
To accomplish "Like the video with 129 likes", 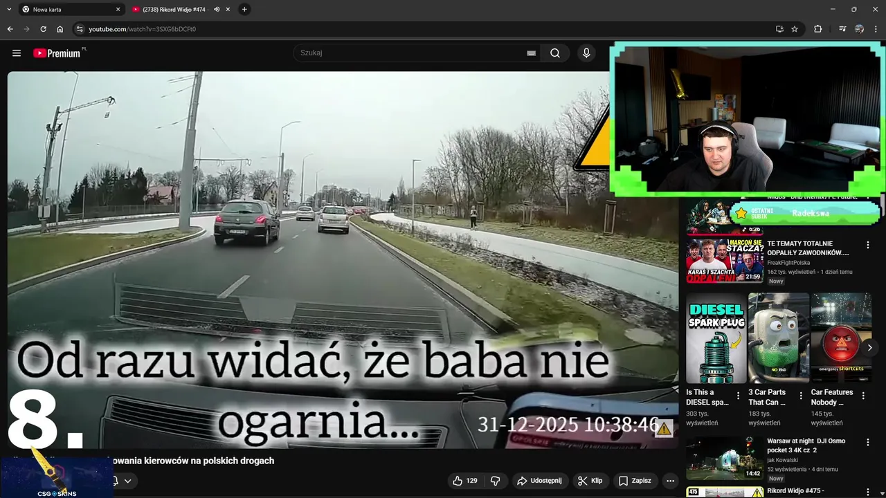I will (464, 481).
